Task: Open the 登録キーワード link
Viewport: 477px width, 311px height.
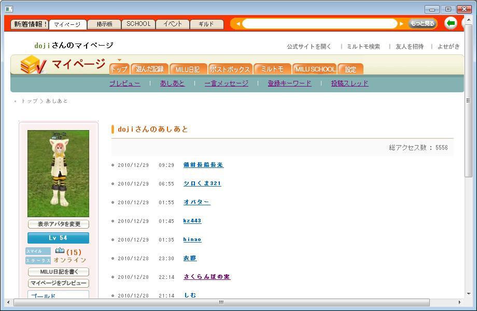Action: tap(289, 83)
